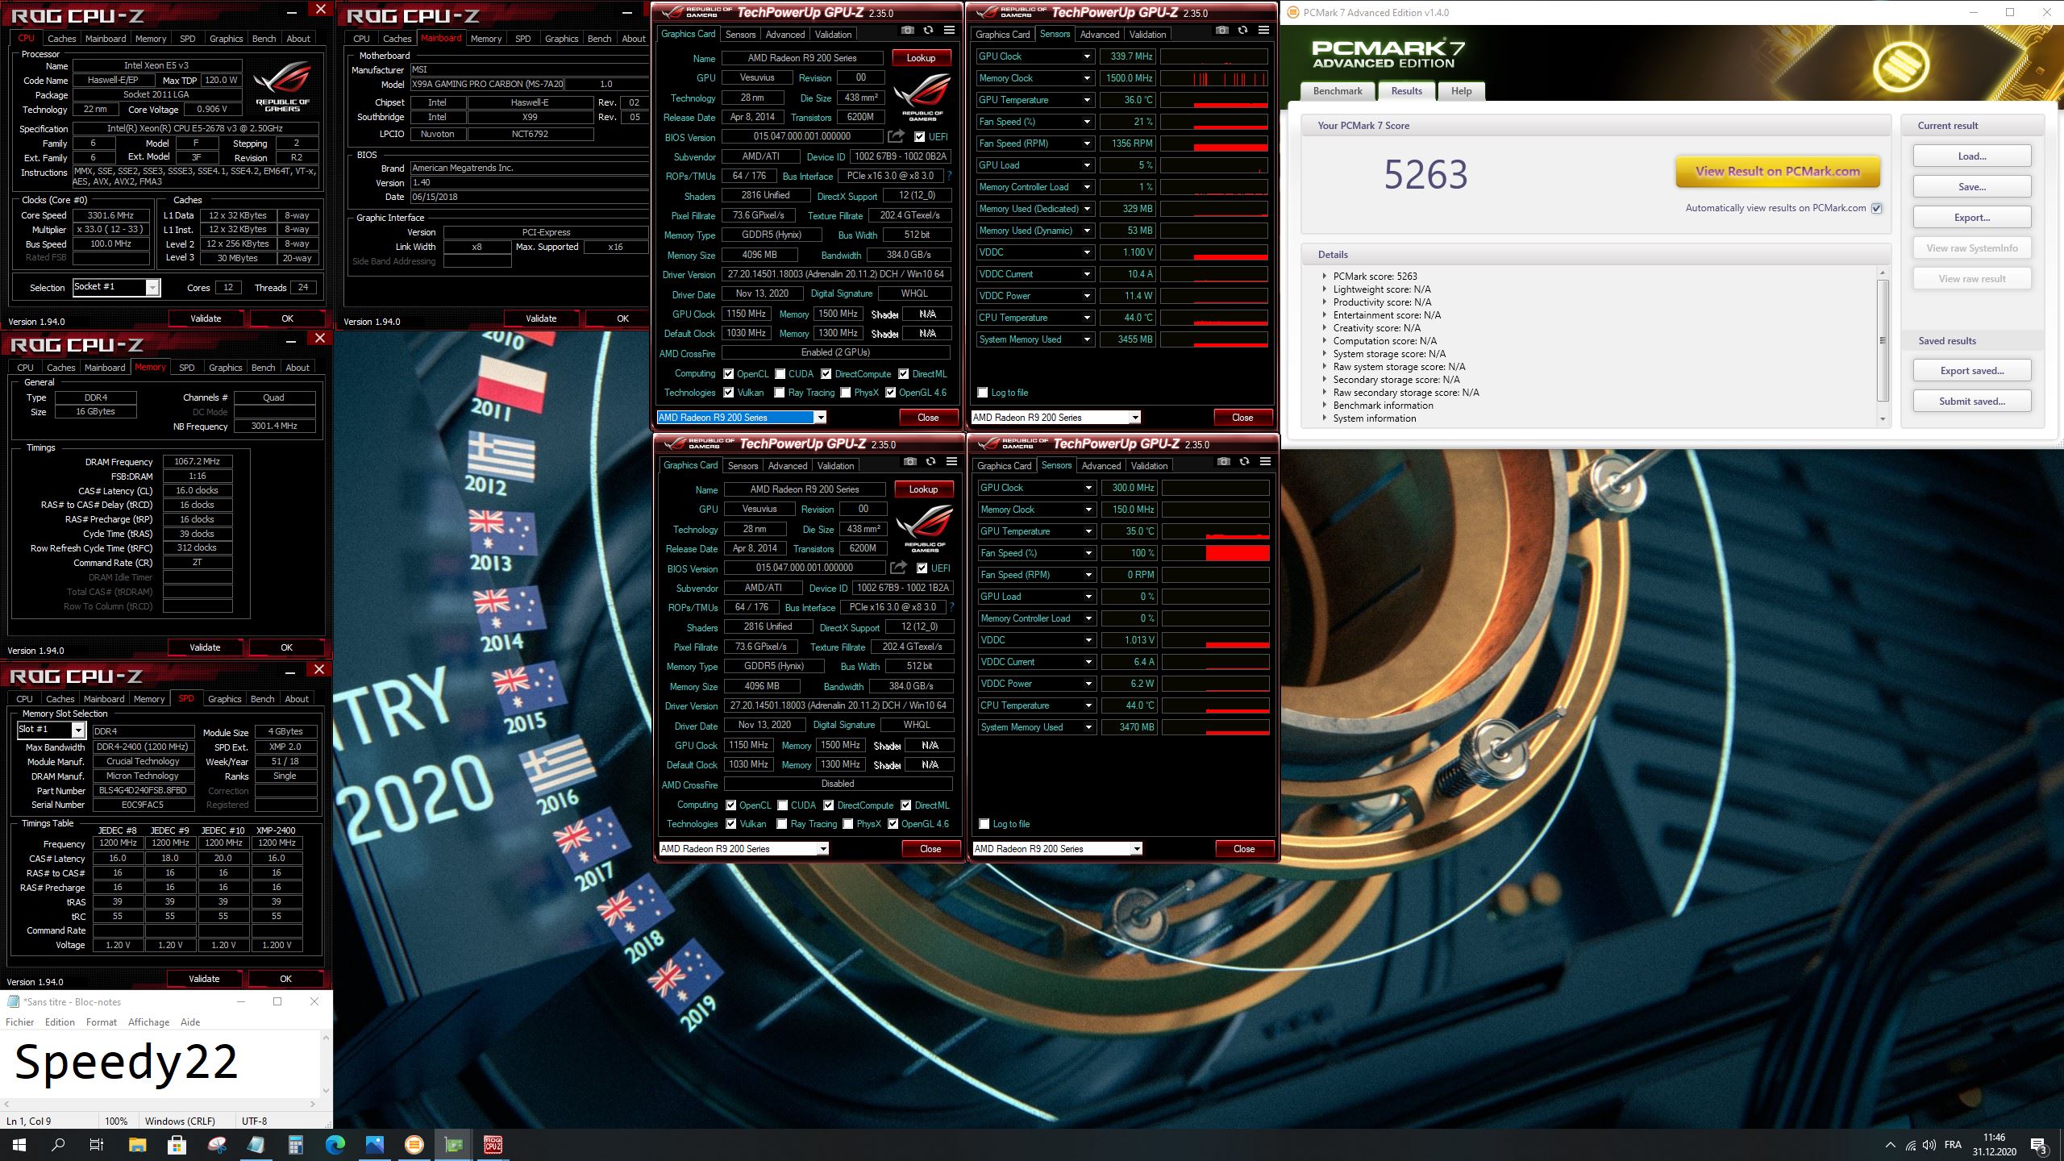This screenshot has height=1161, width=2064.
Task: Open Microsoft Edge from taskbar
Action: tap(335, 1144)
